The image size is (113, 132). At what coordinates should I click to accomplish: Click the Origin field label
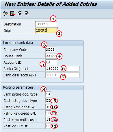point(8,31)
